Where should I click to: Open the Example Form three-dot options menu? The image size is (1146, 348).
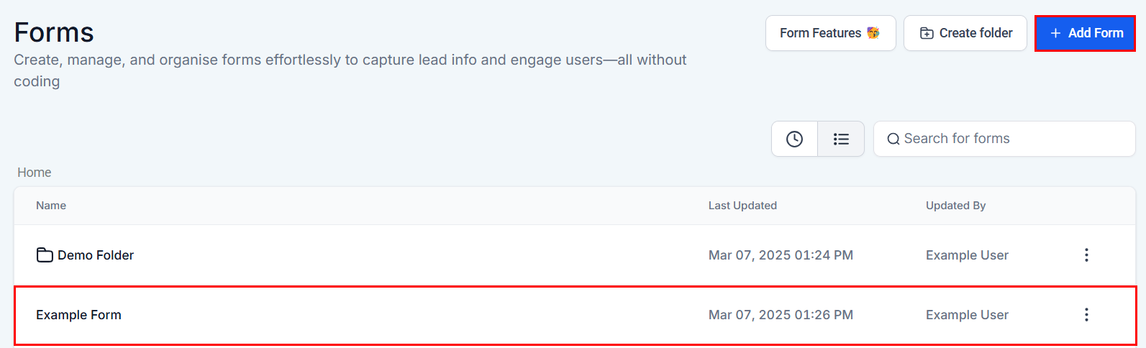1086,315
